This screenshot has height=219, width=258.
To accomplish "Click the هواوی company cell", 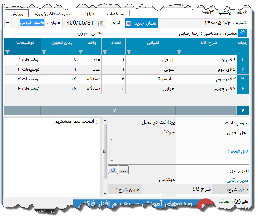I will [151, 89].
